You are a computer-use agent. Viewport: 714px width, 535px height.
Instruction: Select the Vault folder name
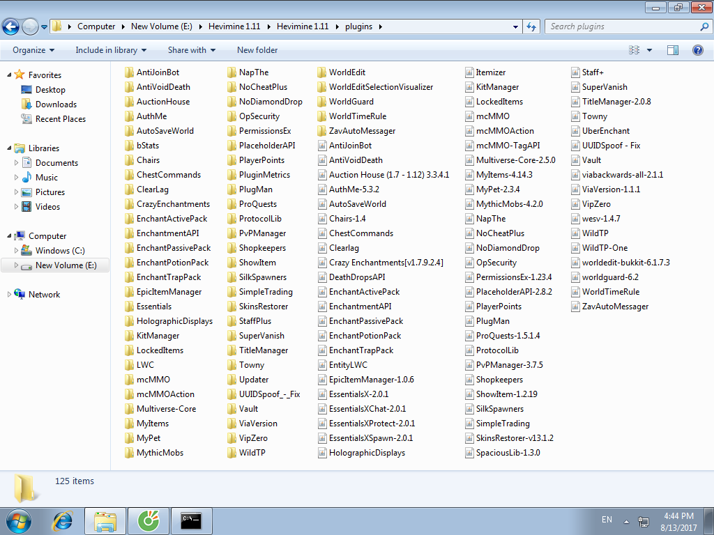coord(249,409)
